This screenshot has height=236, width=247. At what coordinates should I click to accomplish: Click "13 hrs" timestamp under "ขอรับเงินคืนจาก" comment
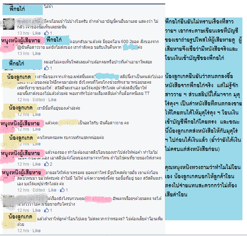click(23, 54)
